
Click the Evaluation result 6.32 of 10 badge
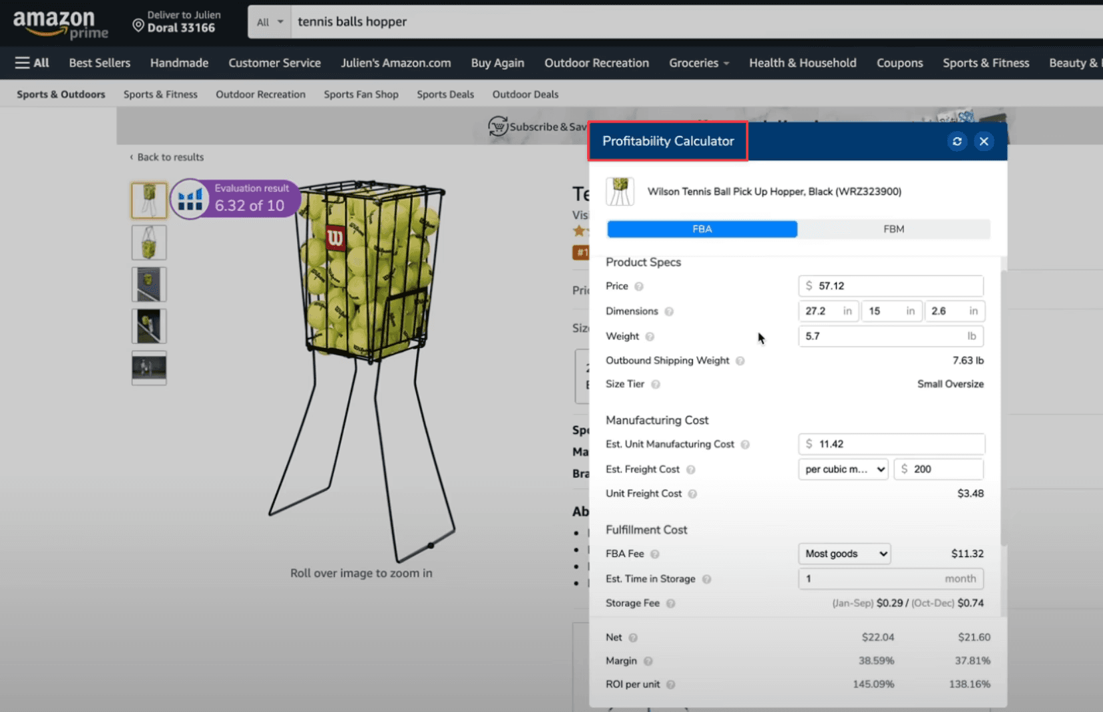click(236, 198)
